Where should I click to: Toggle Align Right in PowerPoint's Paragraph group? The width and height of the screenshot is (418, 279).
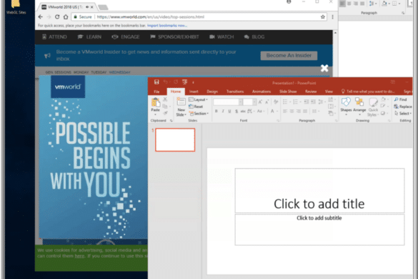pos(298,111)
